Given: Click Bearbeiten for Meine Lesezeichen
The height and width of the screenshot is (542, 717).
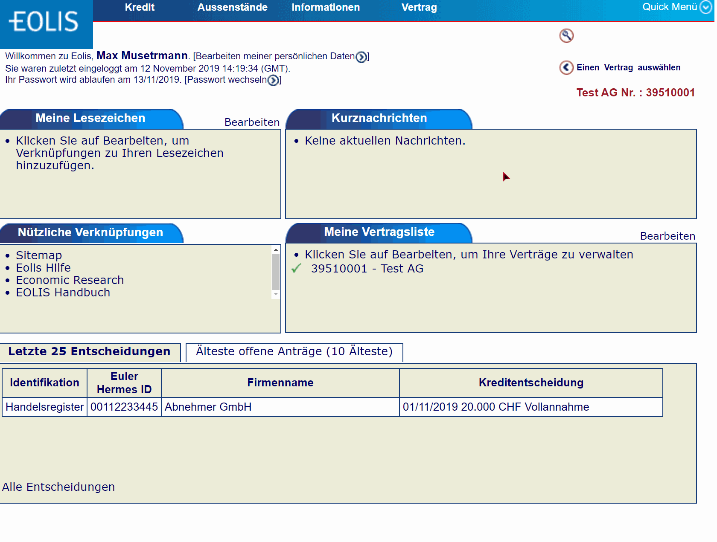Looking at the screenshot, I should pos(252,122).
